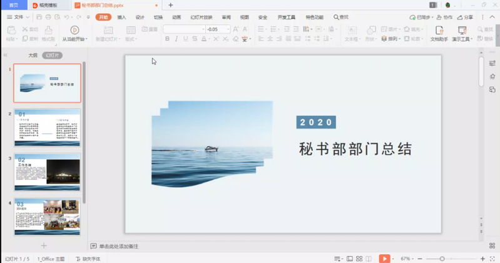Collapse the ribbon with the chevron

(x=494, y=17)
